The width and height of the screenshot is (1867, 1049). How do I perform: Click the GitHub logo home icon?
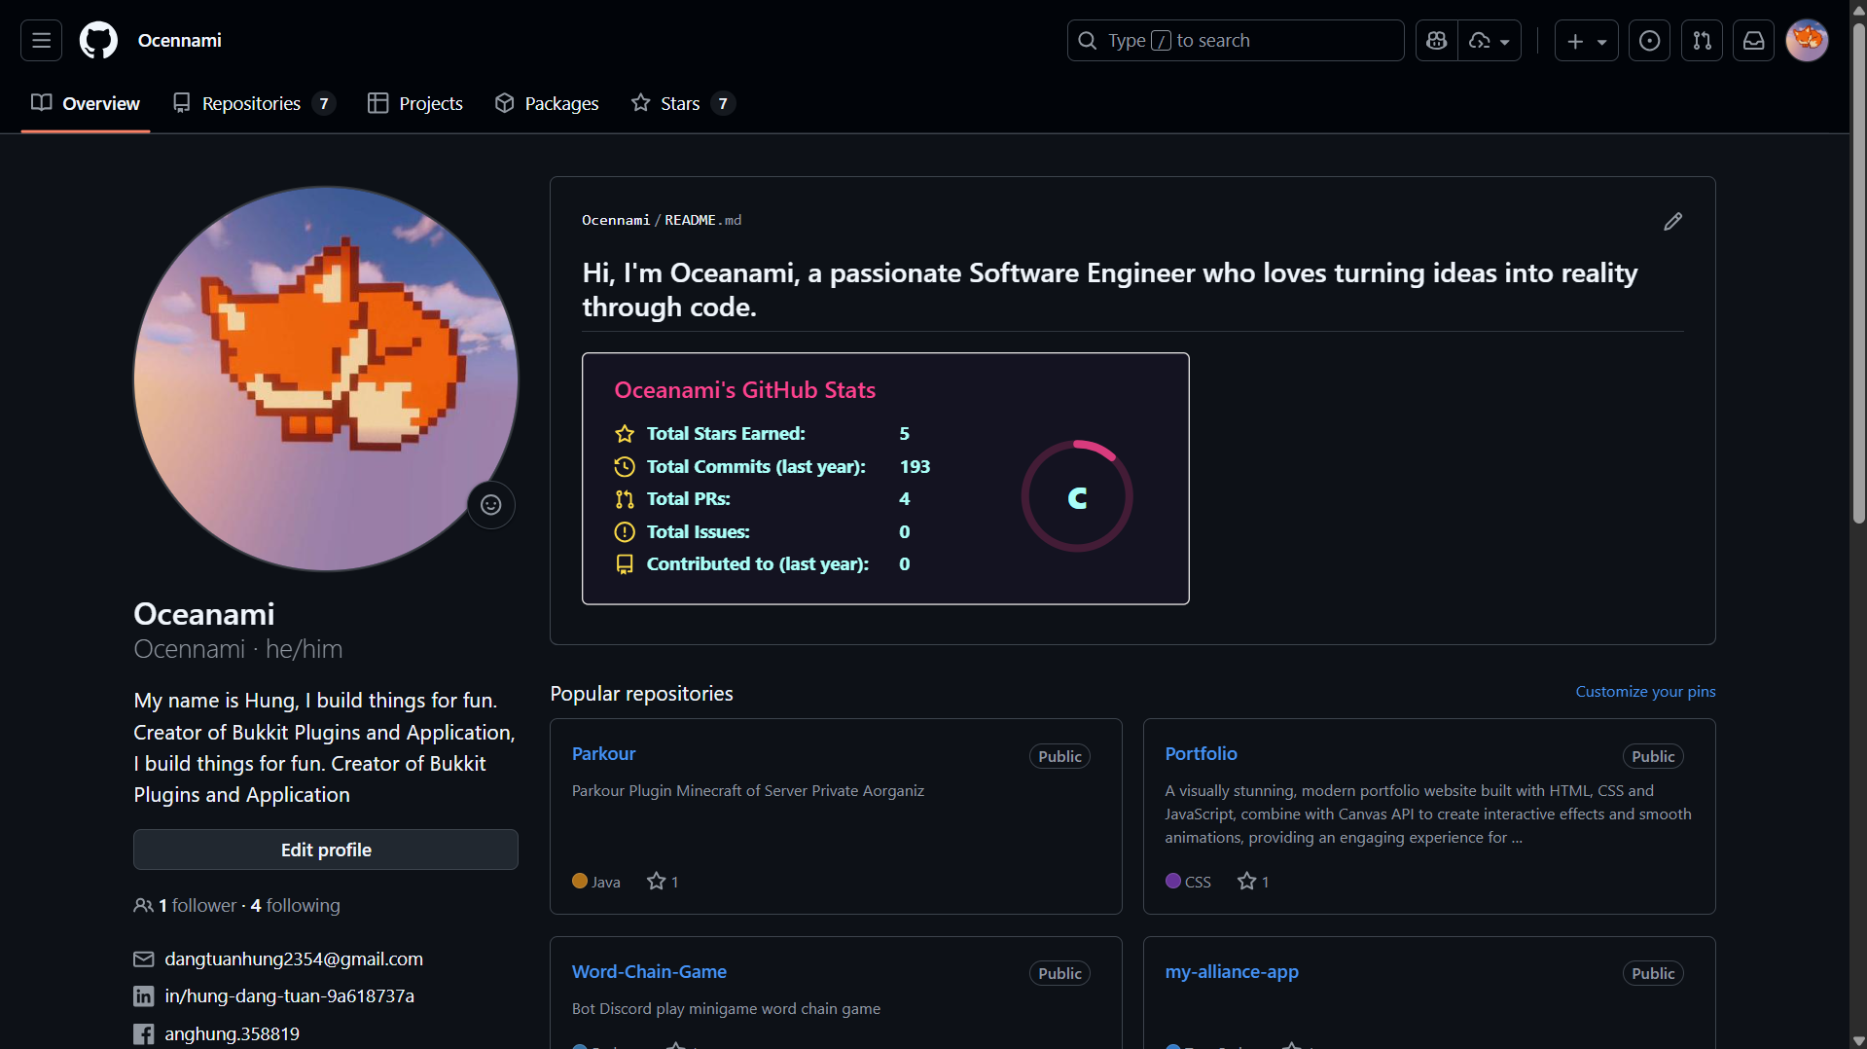tap(98, 41)
